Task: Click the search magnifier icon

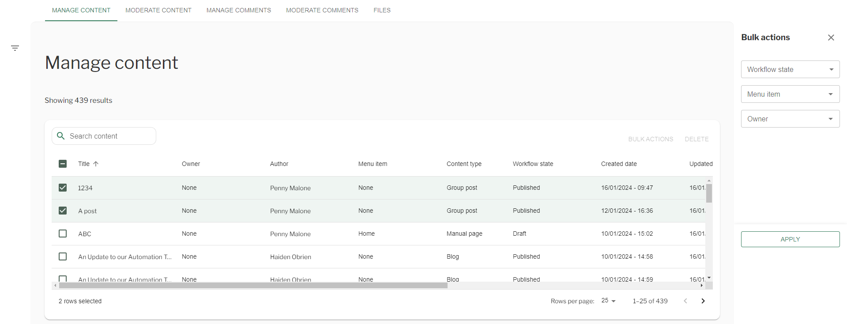Action: pyautogui.click(x=61, y=136)
